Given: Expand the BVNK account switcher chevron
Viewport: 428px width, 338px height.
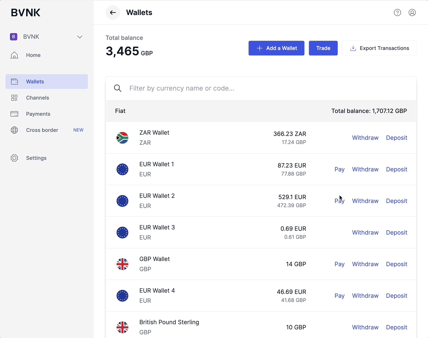Looking at the screenshot, I should [x=80, y=37].
